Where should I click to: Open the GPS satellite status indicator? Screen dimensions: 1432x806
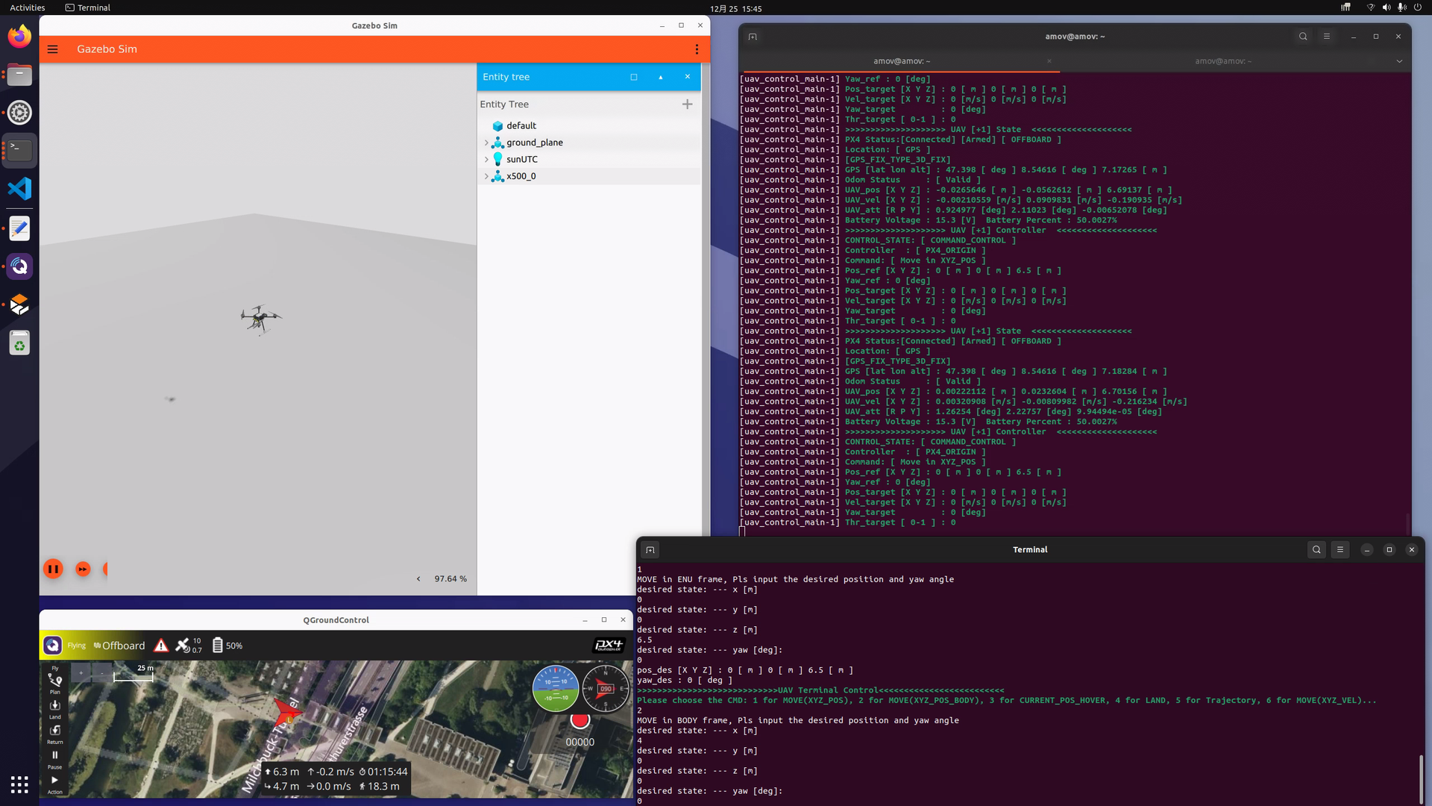(189, 646)
